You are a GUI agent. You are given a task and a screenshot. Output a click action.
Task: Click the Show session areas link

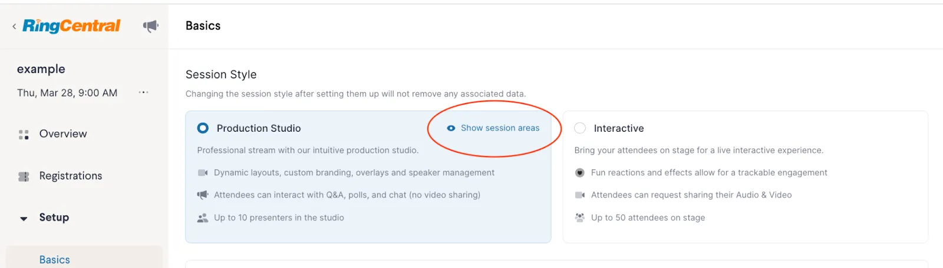pos(500,128)
